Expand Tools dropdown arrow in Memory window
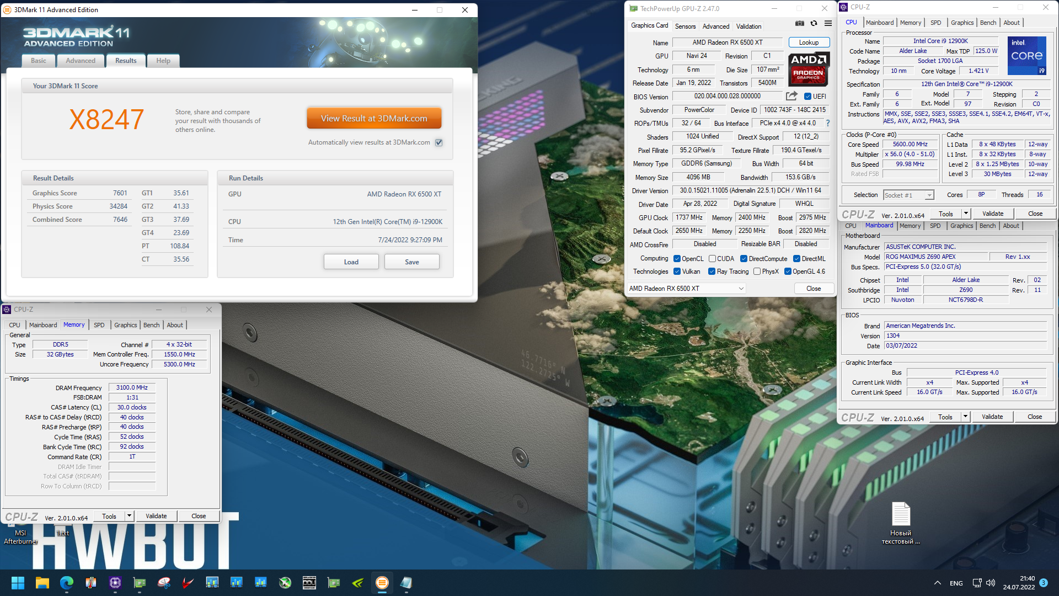1059x596 pixels. pos(129,516)
